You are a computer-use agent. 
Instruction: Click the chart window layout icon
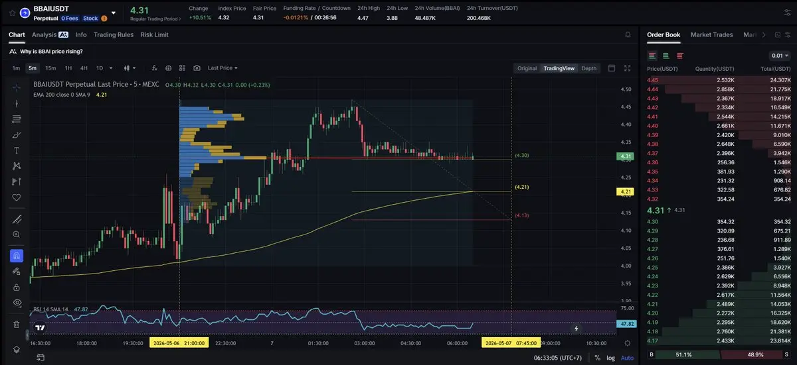point(612,68)
